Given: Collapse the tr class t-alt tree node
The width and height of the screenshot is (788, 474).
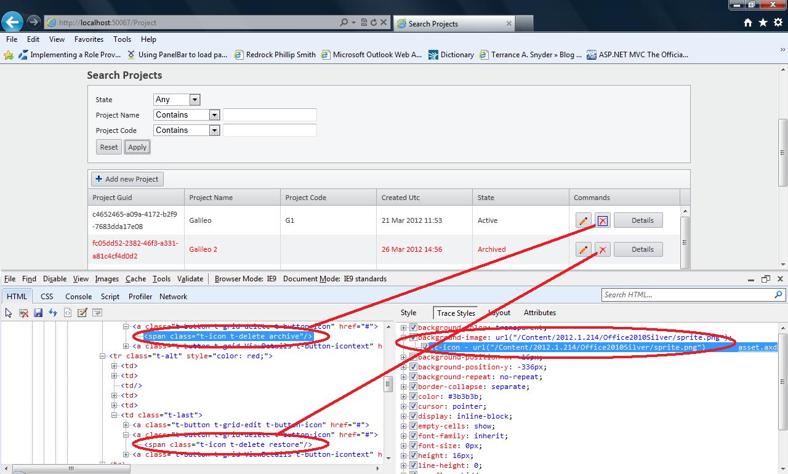Looking at the screenshot, I should tap(103, 356).
